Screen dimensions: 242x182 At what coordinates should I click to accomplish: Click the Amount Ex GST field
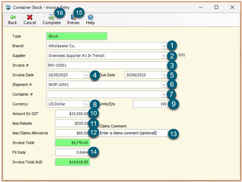pos(72,114)
